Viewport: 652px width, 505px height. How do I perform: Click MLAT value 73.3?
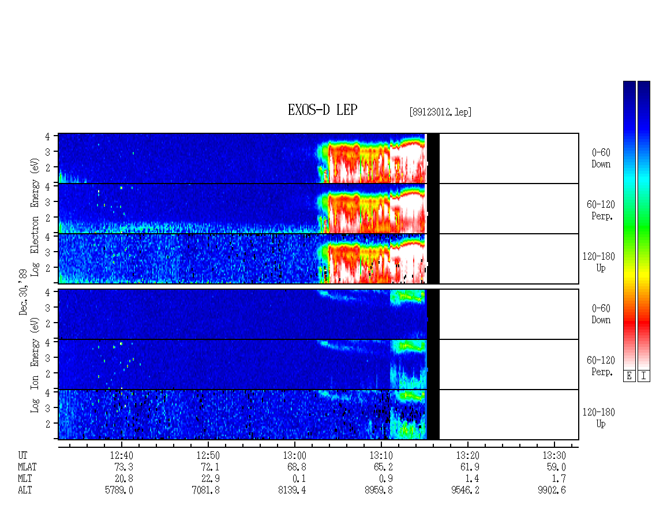pyautogui.click(x=123, y=467)
